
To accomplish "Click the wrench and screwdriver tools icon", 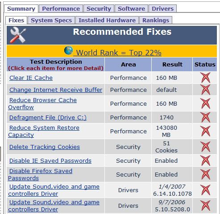I will click(18, 35).
